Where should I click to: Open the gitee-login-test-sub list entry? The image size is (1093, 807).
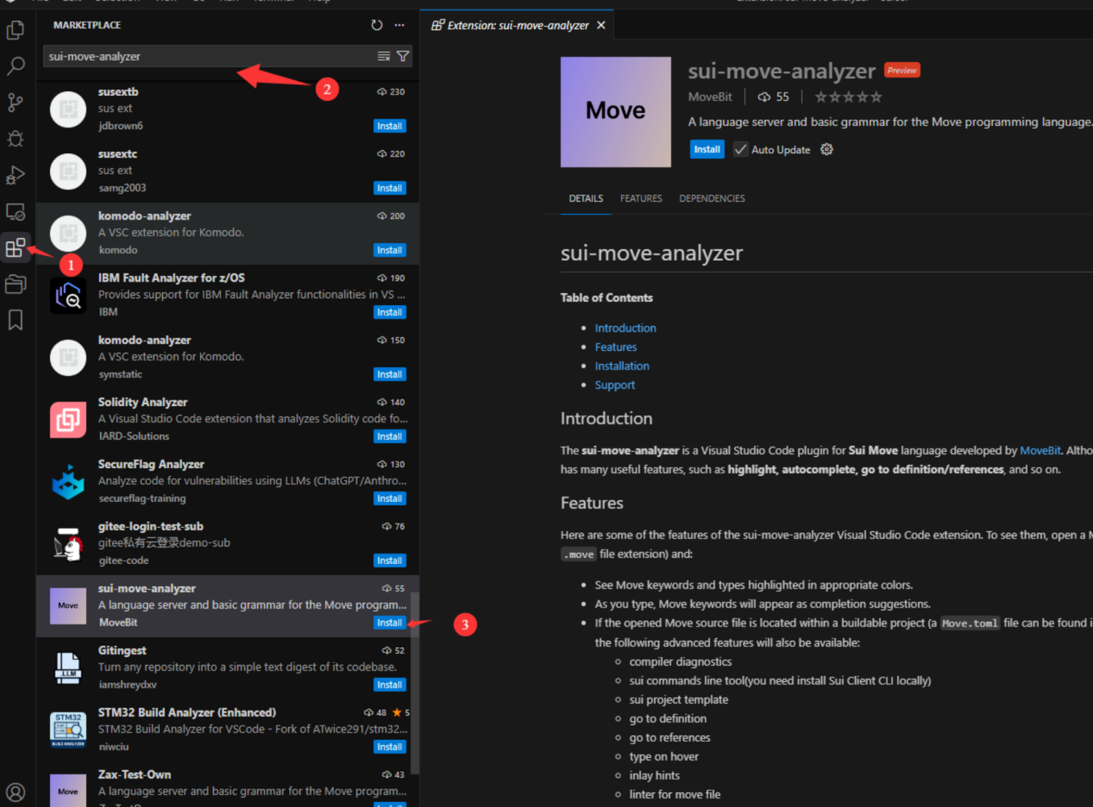click(227, 544)
